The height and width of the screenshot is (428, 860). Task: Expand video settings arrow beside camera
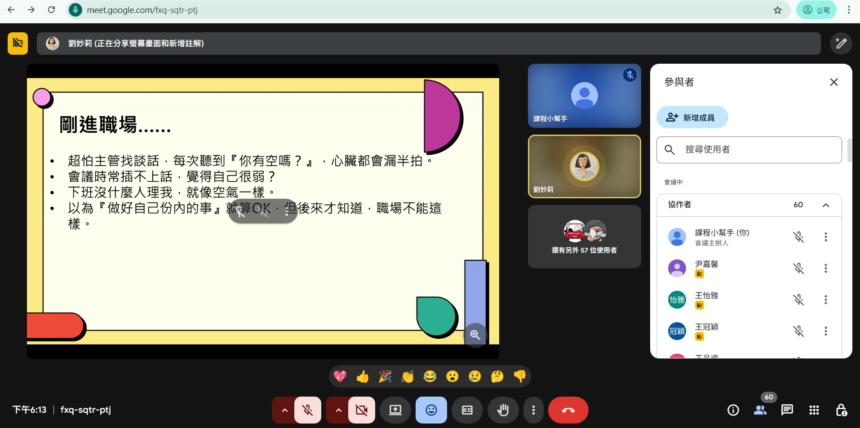click(x=338, y=410)
